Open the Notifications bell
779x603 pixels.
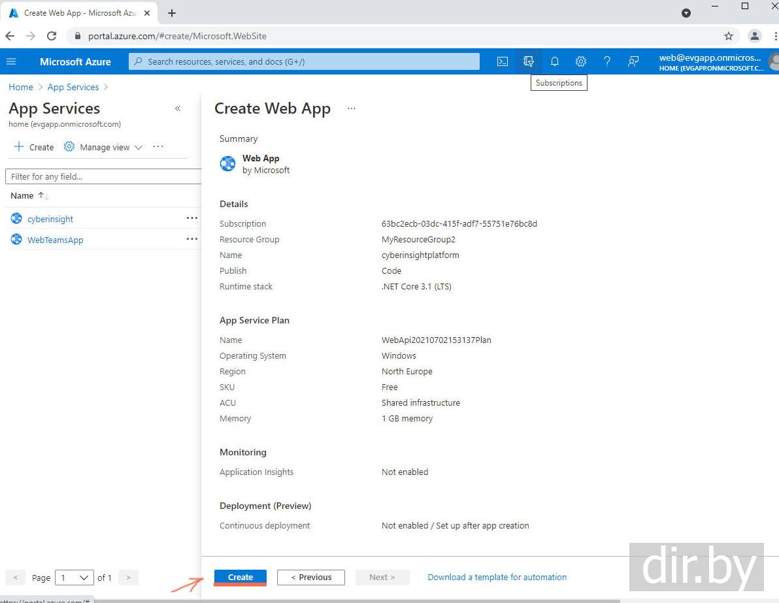554,61
